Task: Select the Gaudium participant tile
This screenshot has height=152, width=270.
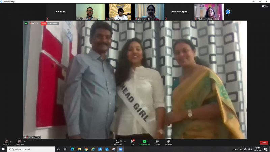Action: [60, 12]
